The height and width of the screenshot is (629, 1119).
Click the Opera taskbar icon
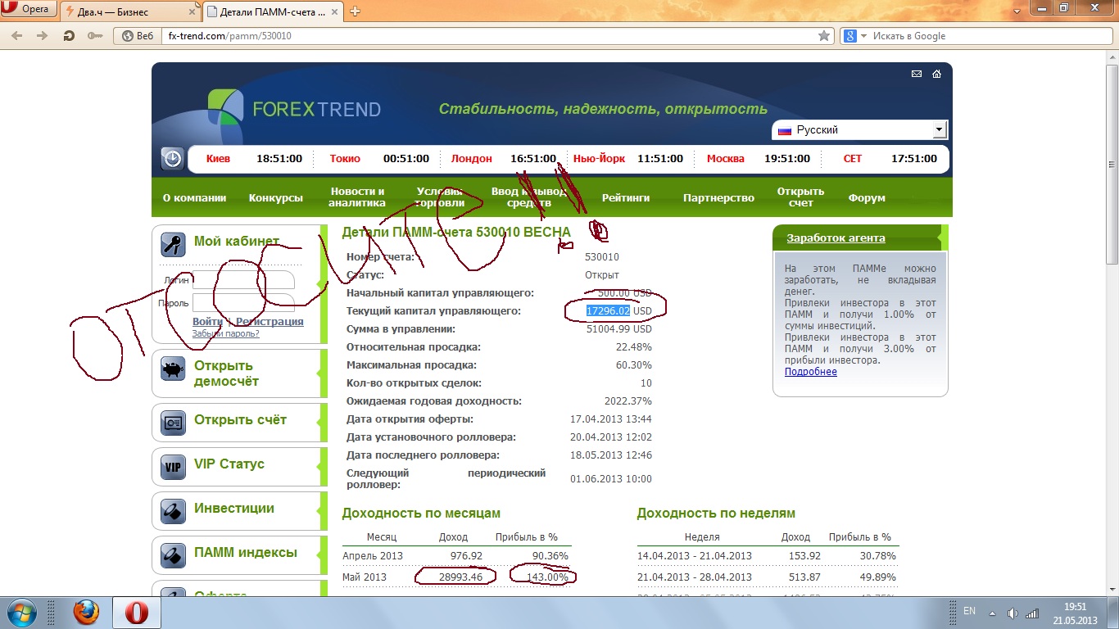click(x=136, y=613)
